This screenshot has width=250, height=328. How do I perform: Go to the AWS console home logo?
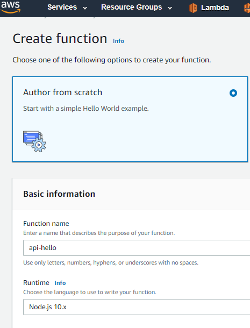pos(10,7)
